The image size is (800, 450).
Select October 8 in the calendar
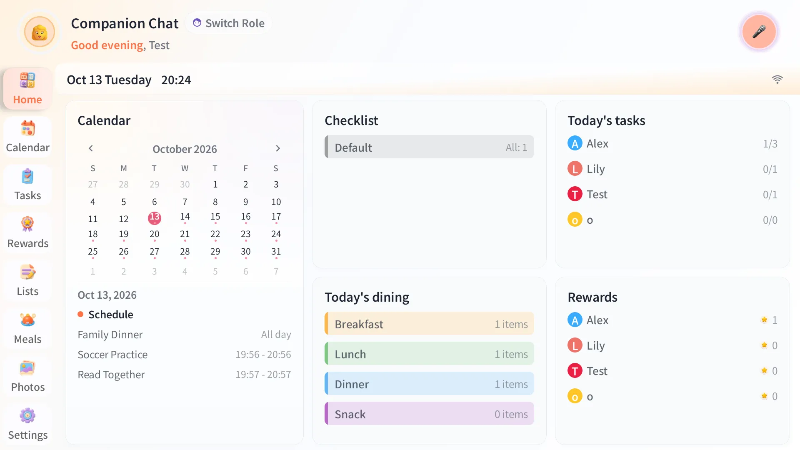[x=215, y=202]
